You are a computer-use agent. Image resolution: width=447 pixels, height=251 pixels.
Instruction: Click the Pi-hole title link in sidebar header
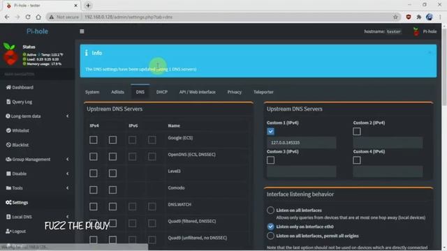pyautogui.click(x=37, y=31)
